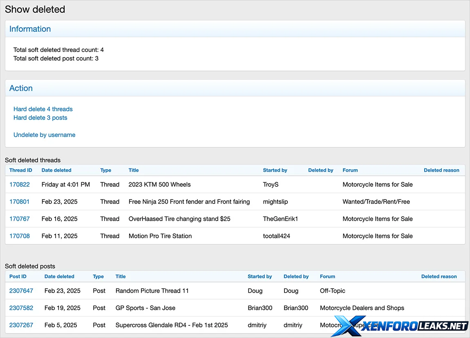Image resolution: width=470 pixels, height=338 pixels.
Task: Select Random Picture Thread 11 post title
Action: [x=152, y=291]
